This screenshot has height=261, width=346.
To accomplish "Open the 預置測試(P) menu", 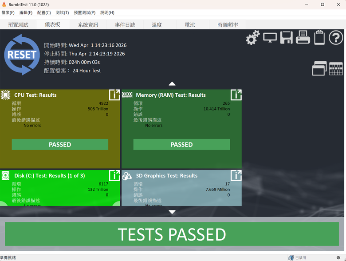I will click(x=85, y=12).
